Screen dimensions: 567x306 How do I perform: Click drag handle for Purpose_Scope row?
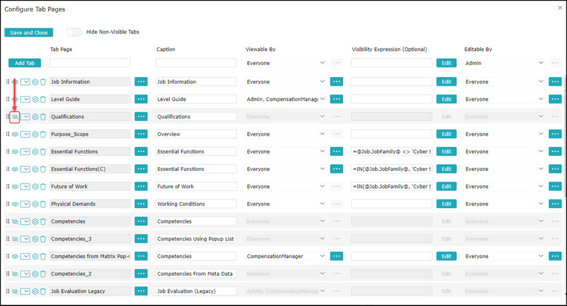point(8,134)
